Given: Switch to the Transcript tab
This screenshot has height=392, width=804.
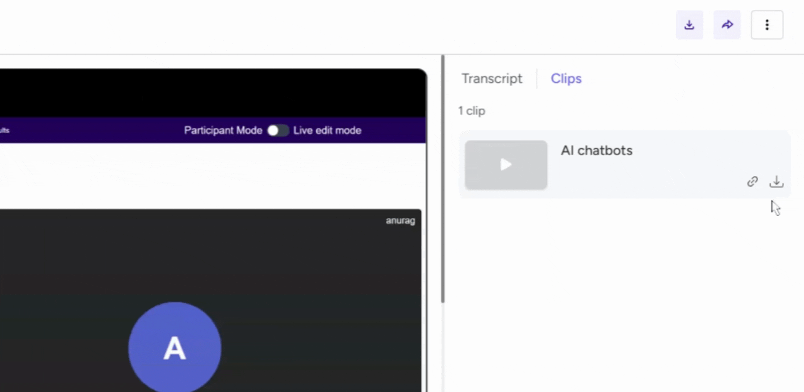Looking at the screenshot, I should [x=491, y=79].
